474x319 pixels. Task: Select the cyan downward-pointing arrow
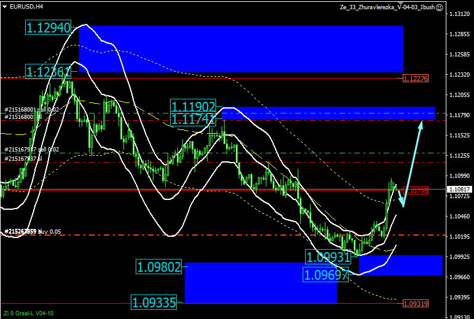click(402, 198)
